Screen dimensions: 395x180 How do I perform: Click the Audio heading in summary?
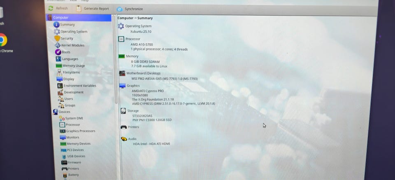point(132,139)
